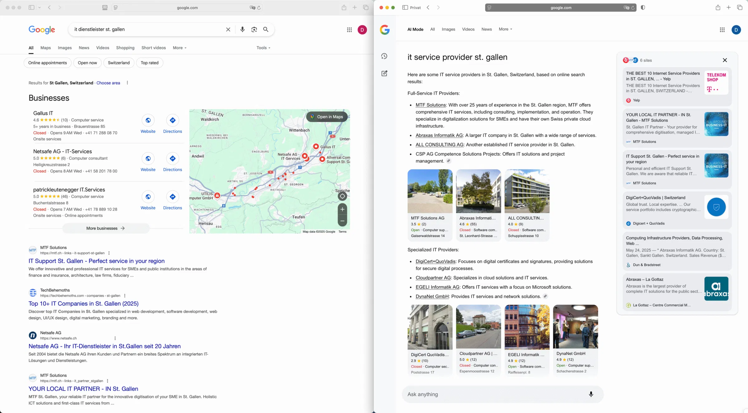Clear the search query text
The image size is (748, 413).
[x=228, y=29]
